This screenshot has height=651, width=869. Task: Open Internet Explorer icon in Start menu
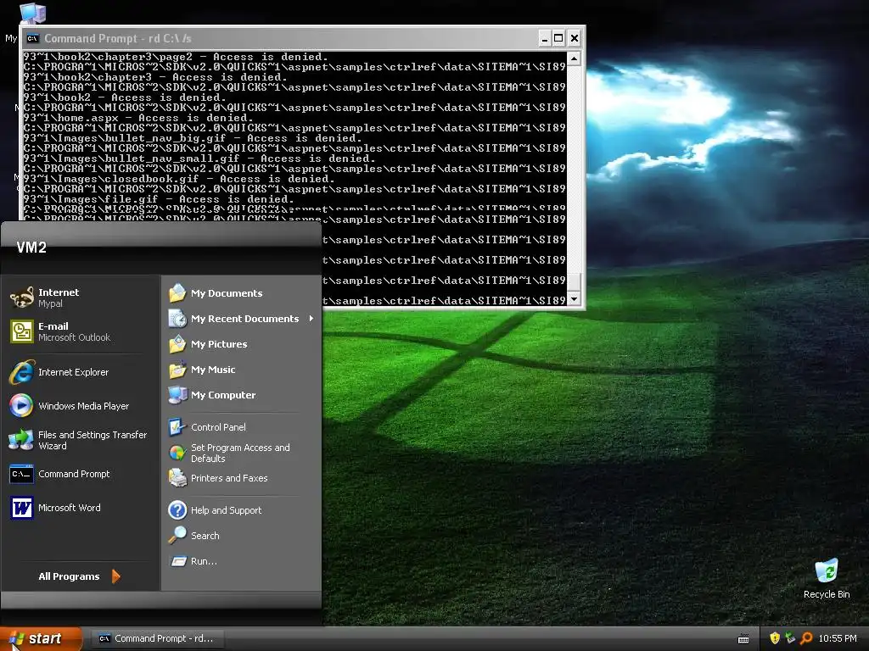click(21, 372)
